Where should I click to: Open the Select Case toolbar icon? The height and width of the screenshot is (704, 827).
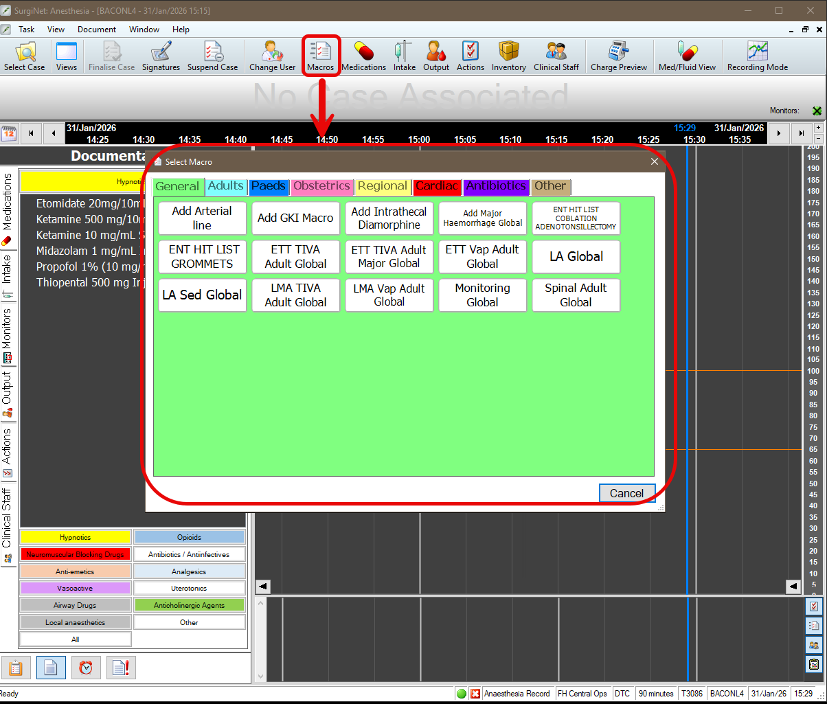coord(25,56)
